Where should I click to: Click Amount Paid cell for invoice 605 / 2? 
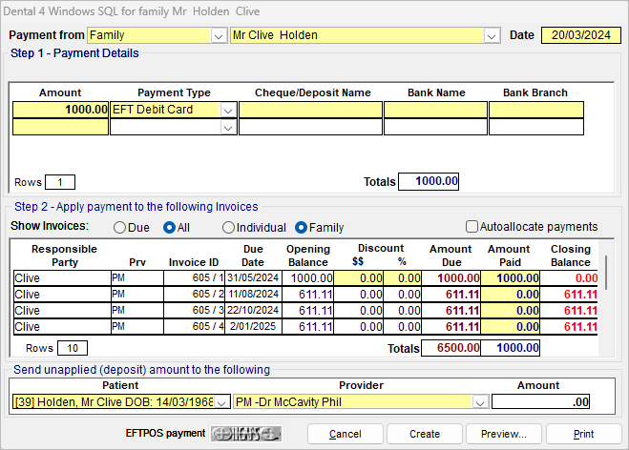[511, 295]
